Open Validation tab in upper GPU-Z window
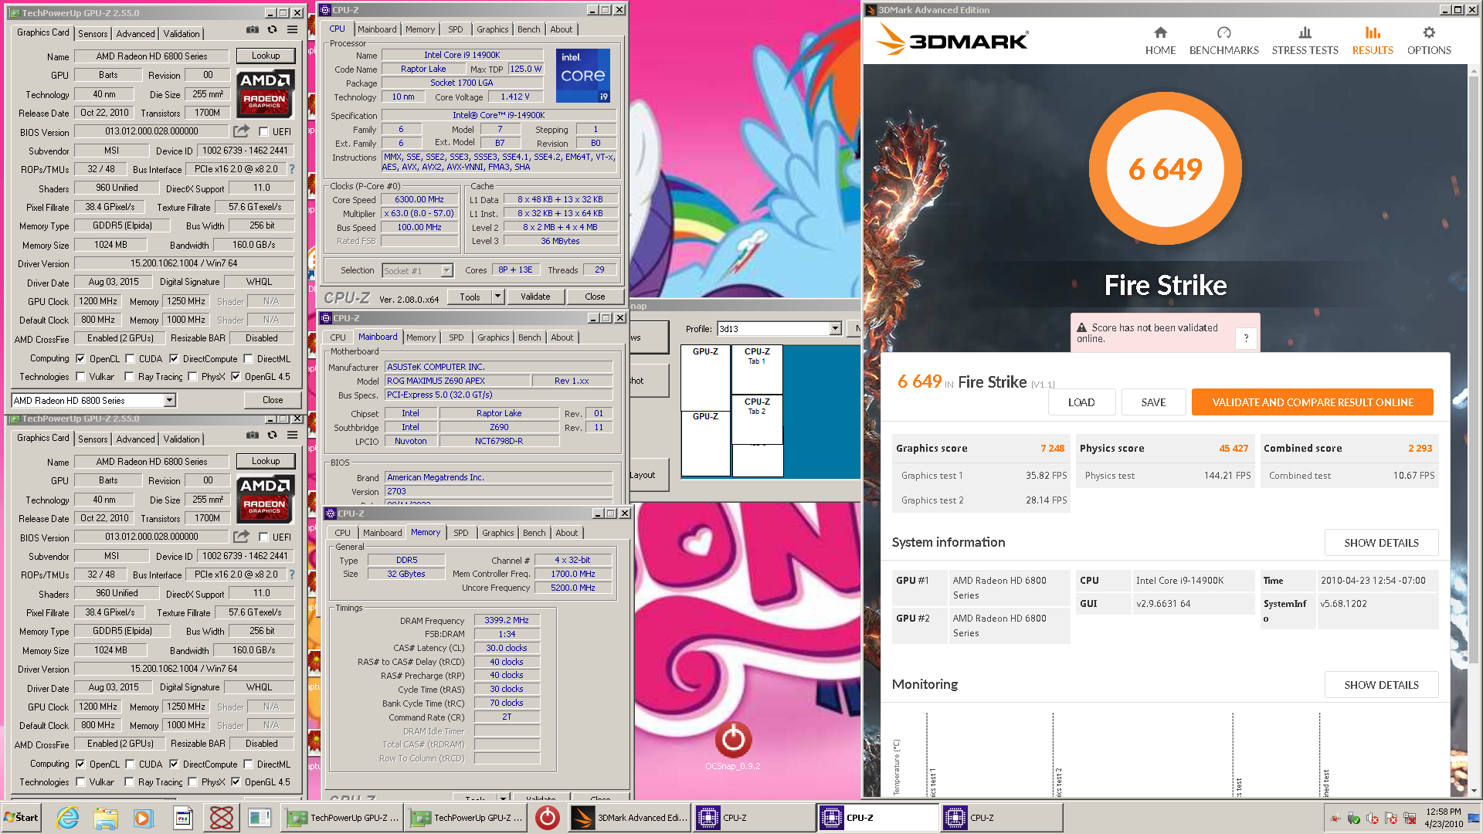The width and height of the screenshot is (1483, 834). click(182, 33)
